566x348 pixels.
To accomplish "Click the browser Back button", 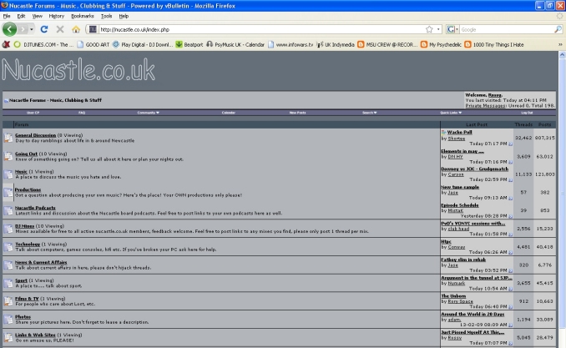I will coord(10,29).
